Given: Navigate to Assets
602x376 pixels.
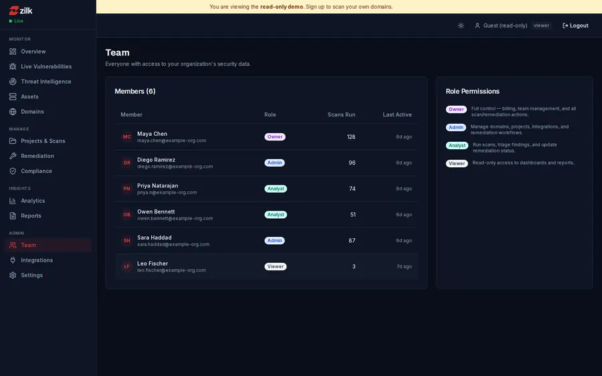Looking at the screenshot, I should [x=48, y=96].
